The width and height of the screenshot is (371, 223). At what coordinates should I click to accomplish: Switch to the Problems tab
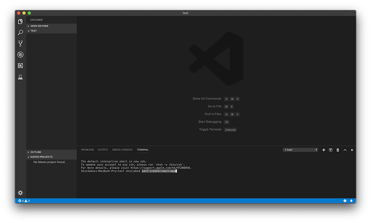click(x=87, y=150)
